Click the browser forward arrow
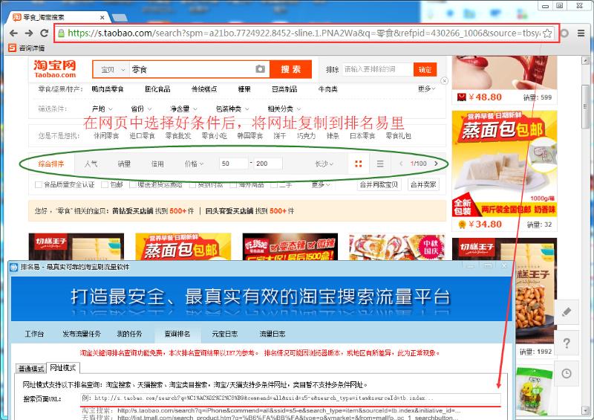The width and height of the screenshot is (594, 420). [29, 33]
